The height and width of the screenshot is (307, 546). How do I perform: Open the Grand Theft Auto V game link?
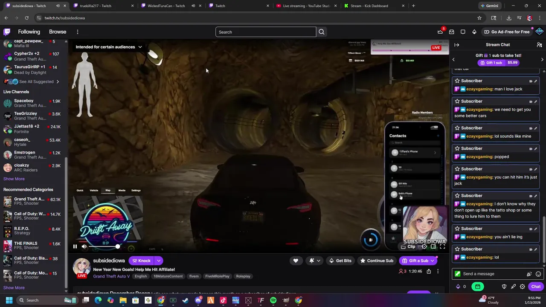[x=111, y=276]
